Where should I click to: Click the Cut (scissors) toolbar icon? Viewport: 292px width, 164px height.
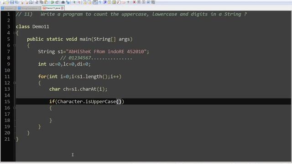click(36, 2)
